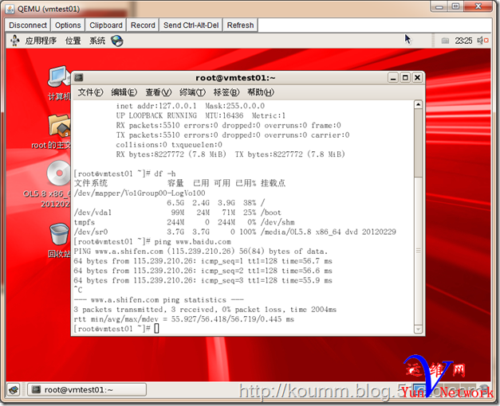Click the 'tmpfs' filesystem row
Image resolution: width=500 pixels, height=406 pixels.
[184, 222]
